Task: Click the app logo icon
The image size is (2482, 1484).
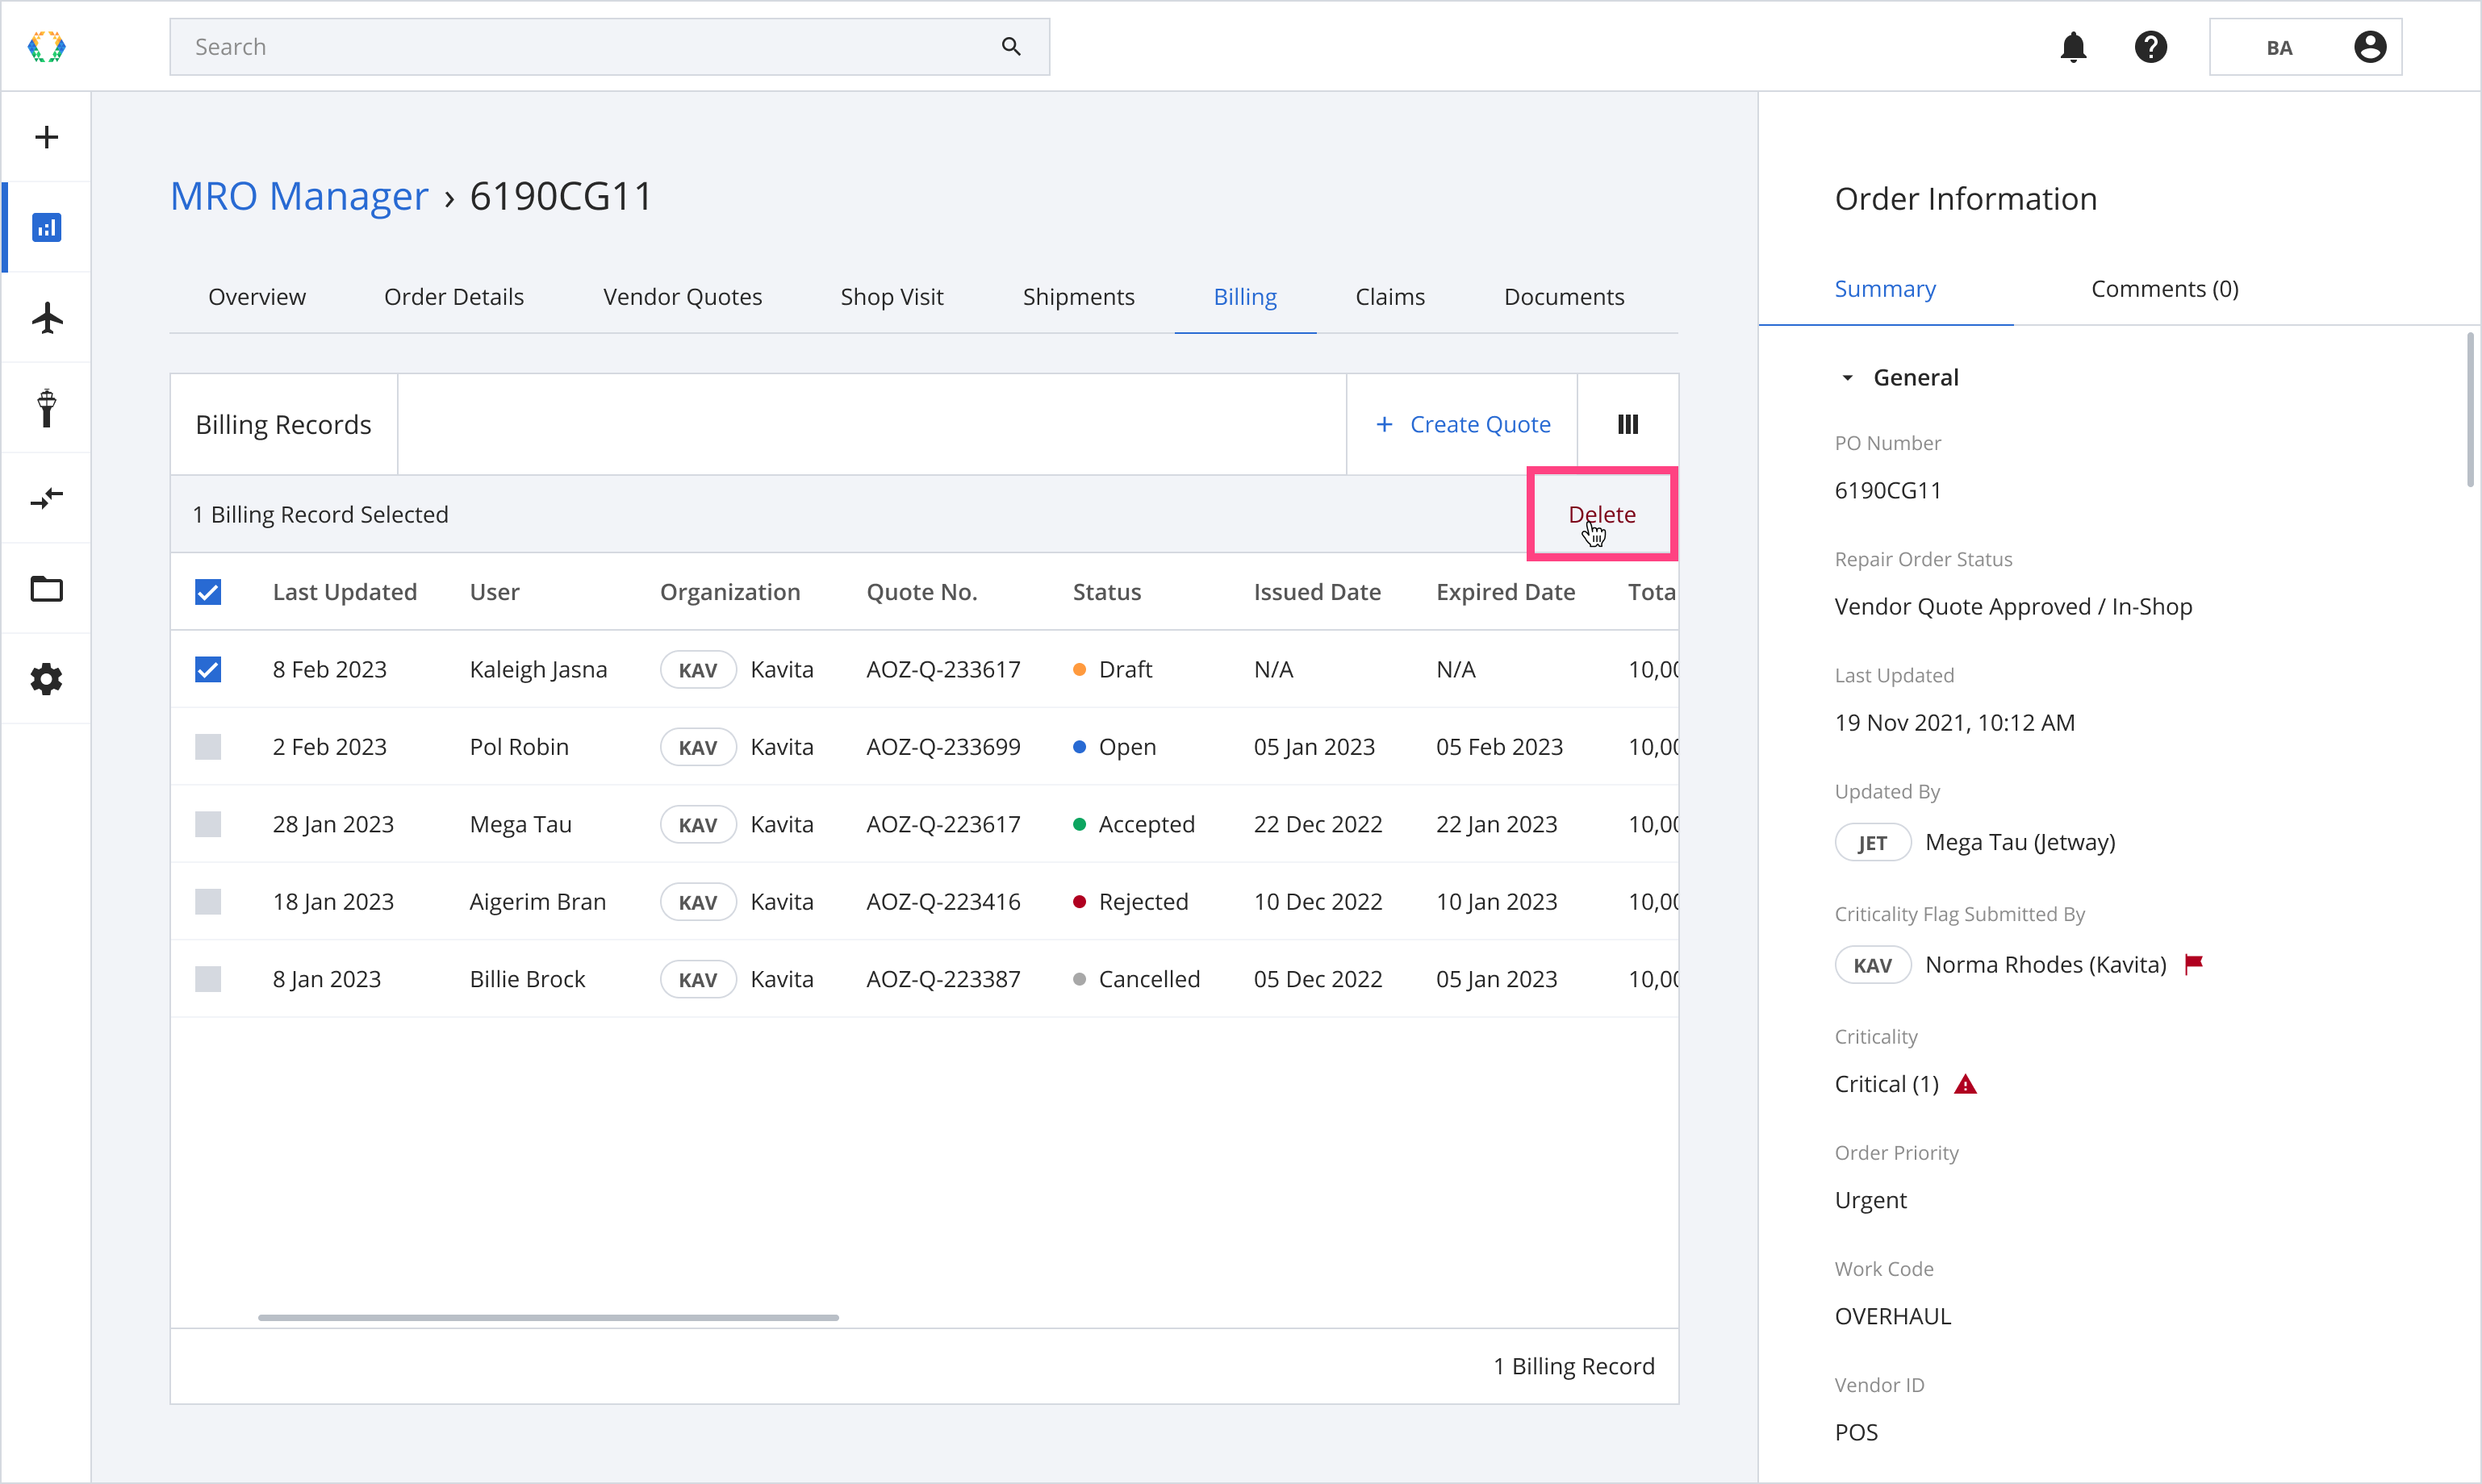Action: click(x=46, y=47)
